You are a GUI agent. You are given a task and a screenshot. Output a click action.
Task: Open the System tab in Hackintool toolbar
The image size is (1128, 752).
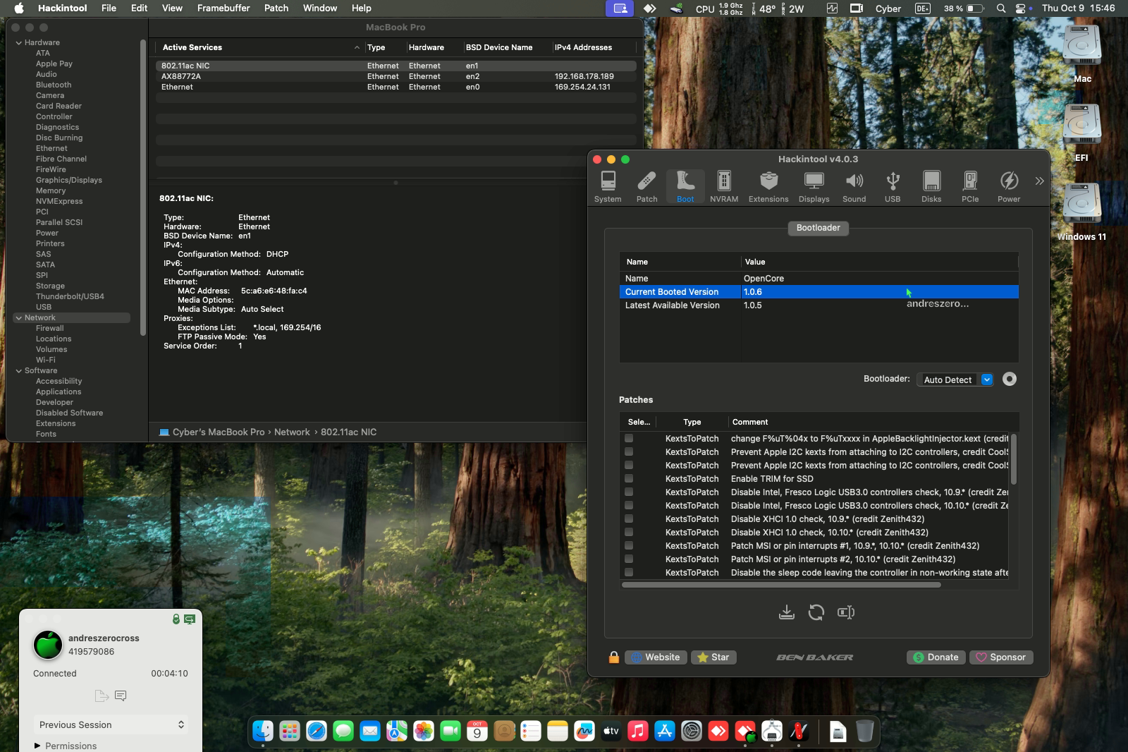pyautogui.click(x=608, y=187)
